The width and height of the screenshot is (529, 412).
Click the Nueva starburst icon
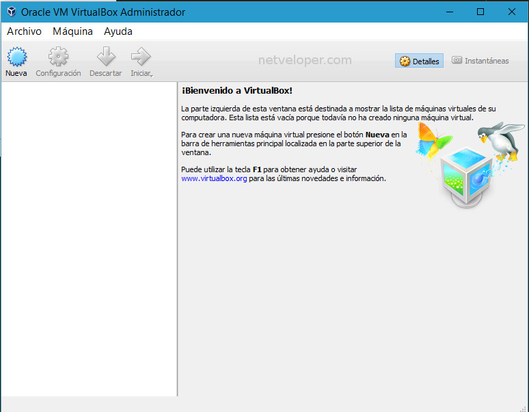pyautogui.click(x=17, y=56)
